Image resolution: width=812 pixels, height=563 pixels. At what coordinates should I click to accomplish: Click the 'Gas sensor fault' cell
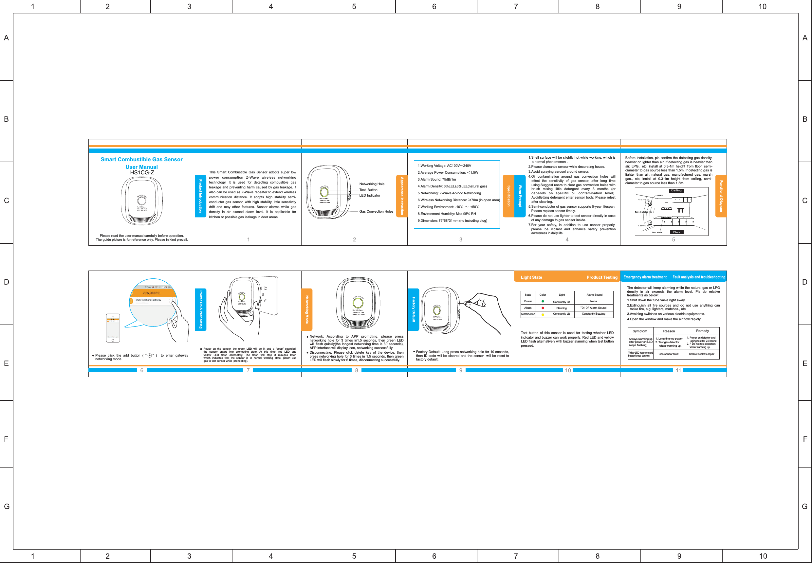point(668,354)
